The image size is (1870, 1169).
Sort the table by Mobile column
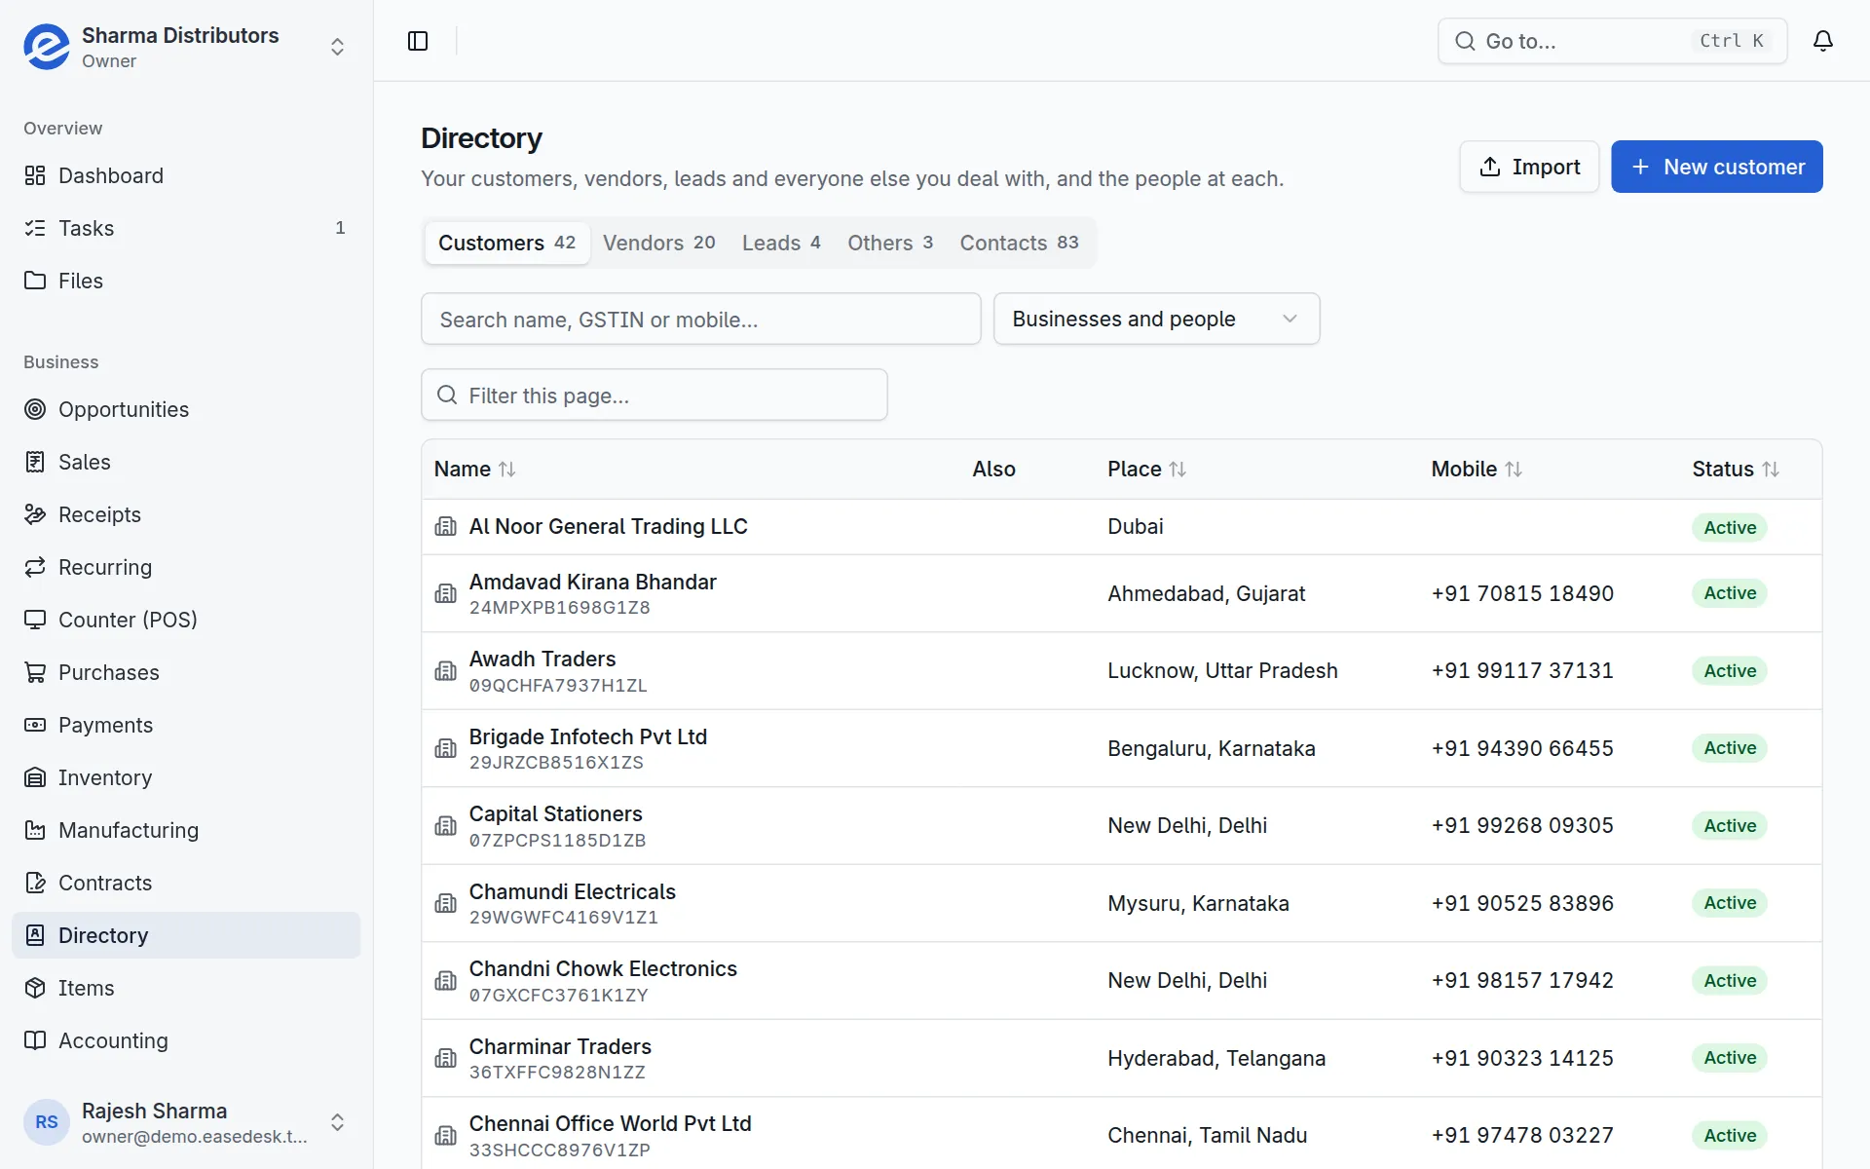(1476, 470)
